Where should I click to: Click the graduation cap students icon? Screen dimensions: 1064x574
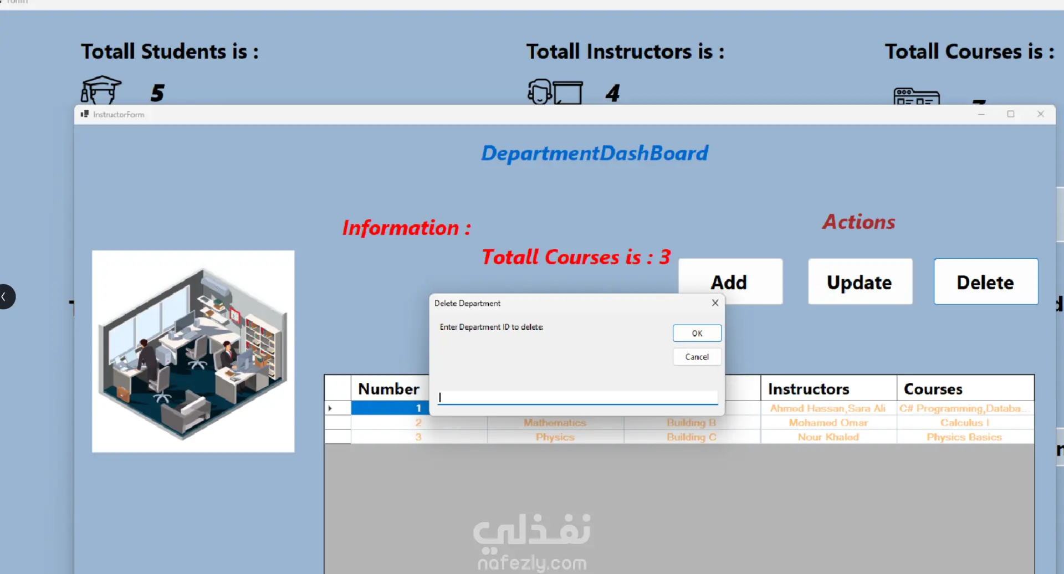[101, 90]
